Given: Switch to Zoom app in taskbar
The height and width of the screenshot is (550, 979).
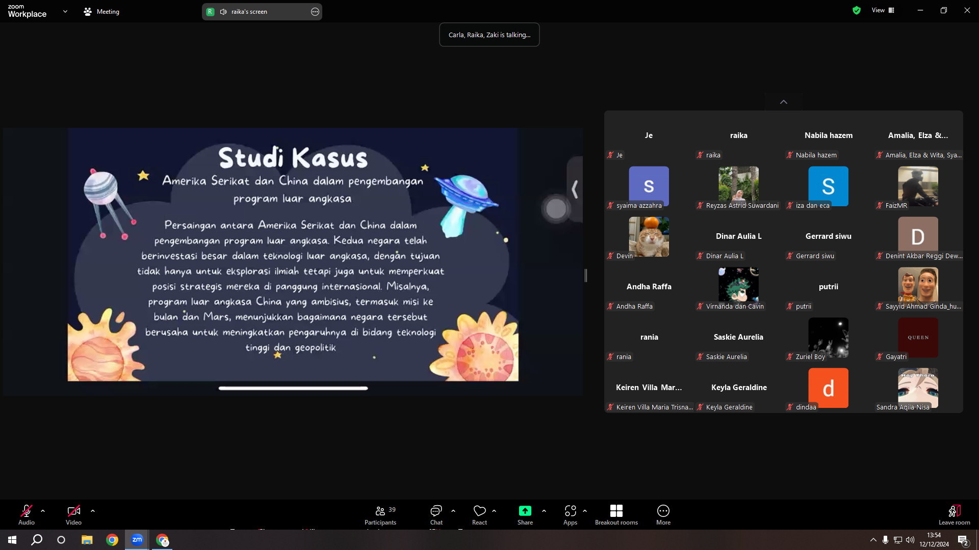Looking at the screenshot, I should click(137, 540).
